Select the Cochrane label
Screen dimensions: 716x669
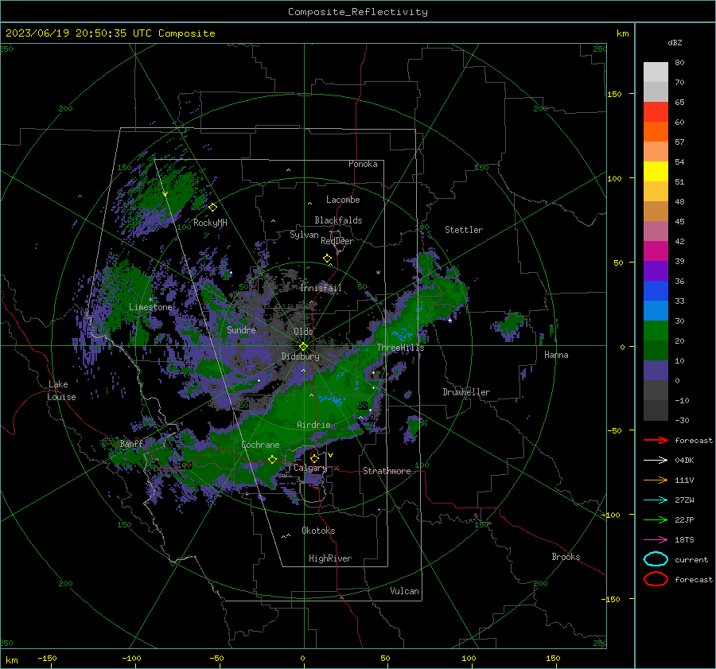260,445
